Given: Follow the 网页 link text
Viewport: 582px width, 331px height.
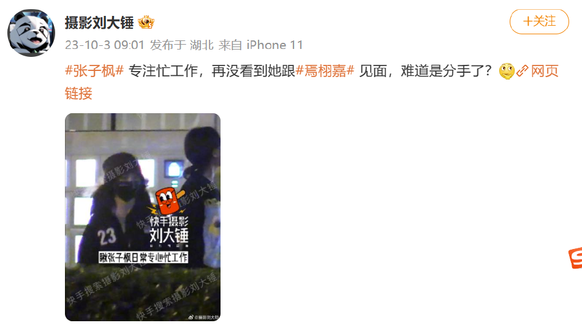Looking at the screenshot, I should 545,71.
